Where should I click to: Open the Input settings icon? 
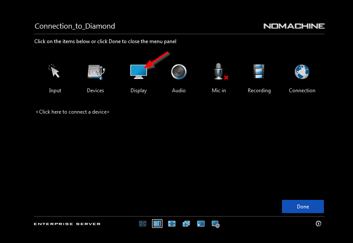pos(54,71)
